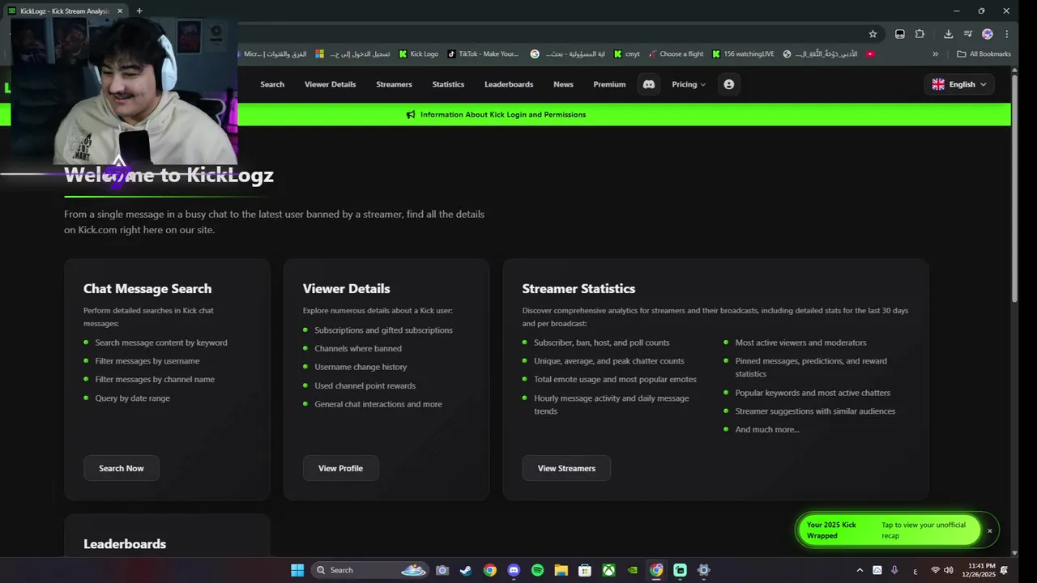
Task: Open File Explorer from the taskbar
Action: [561, 570]
